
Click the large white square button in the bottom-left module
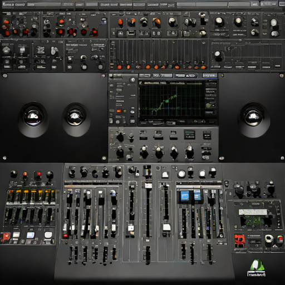click(x=48, y=235)
